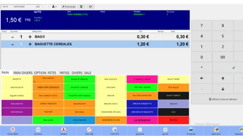Click the refresh icon in top toolbar
This screenshot has height=136, width=243.
click(90, 7)
